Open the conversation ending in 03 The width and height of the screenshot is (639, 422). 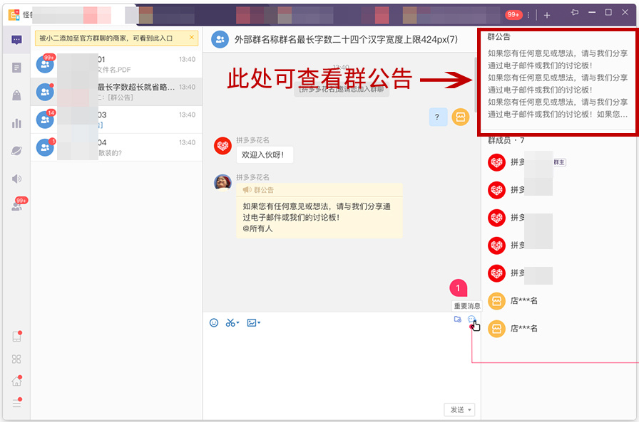pos(116,120)
